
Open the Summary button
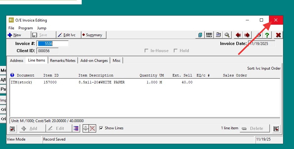pos(94,35)
